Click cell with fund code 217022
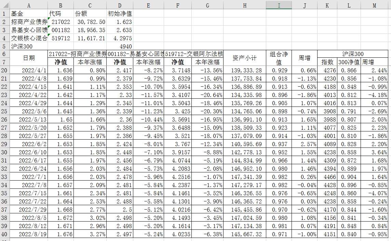The width and height of the screenshot is (391, 241). (x=60, y=22)
